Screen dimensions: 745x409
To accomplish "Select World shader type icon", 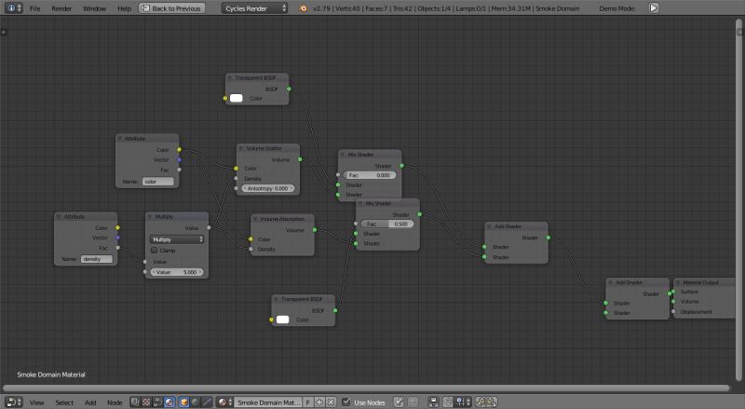I will click(195, 402).
